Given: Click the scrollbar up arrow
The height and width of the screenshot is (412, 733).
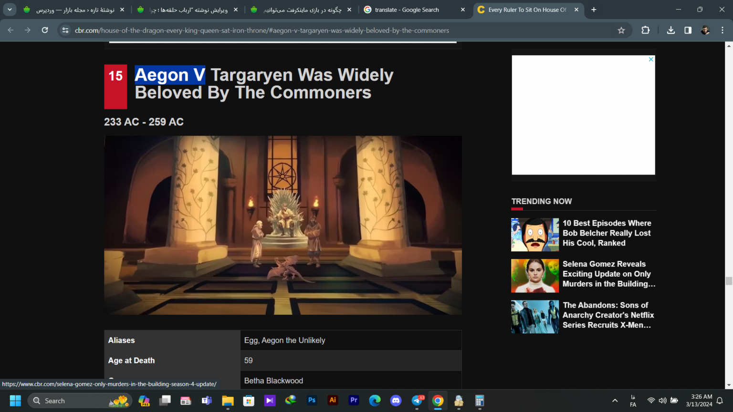Looking at the screenshot, I should click(x=729, y=45).
